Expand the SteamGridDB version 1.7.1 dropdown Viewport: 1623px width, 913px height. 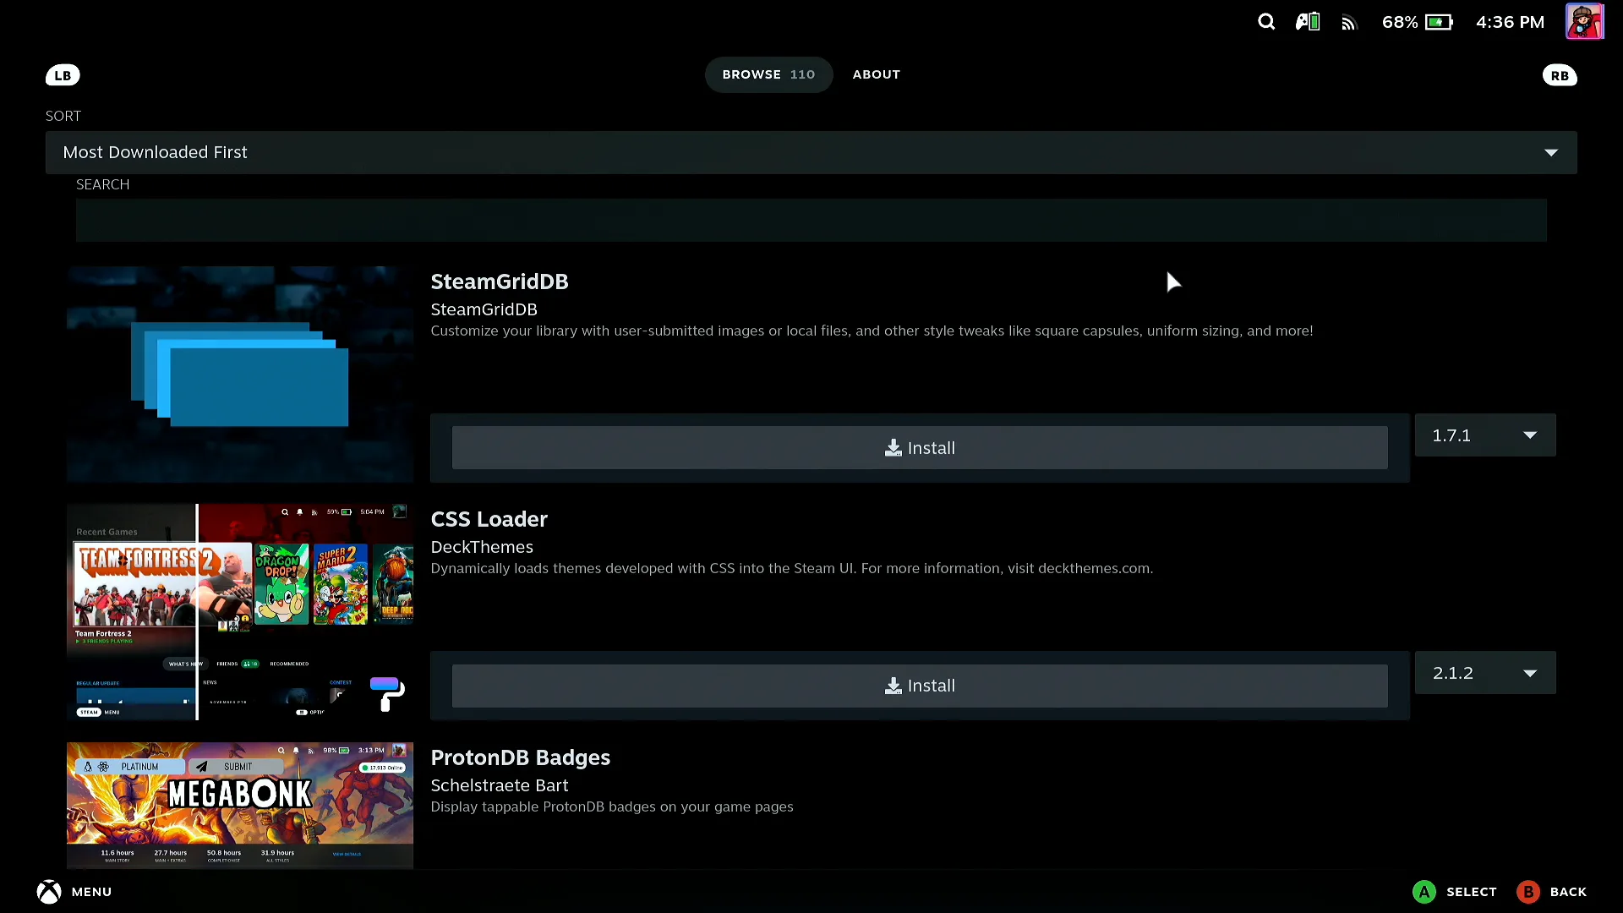click(x=1485, y=435)
